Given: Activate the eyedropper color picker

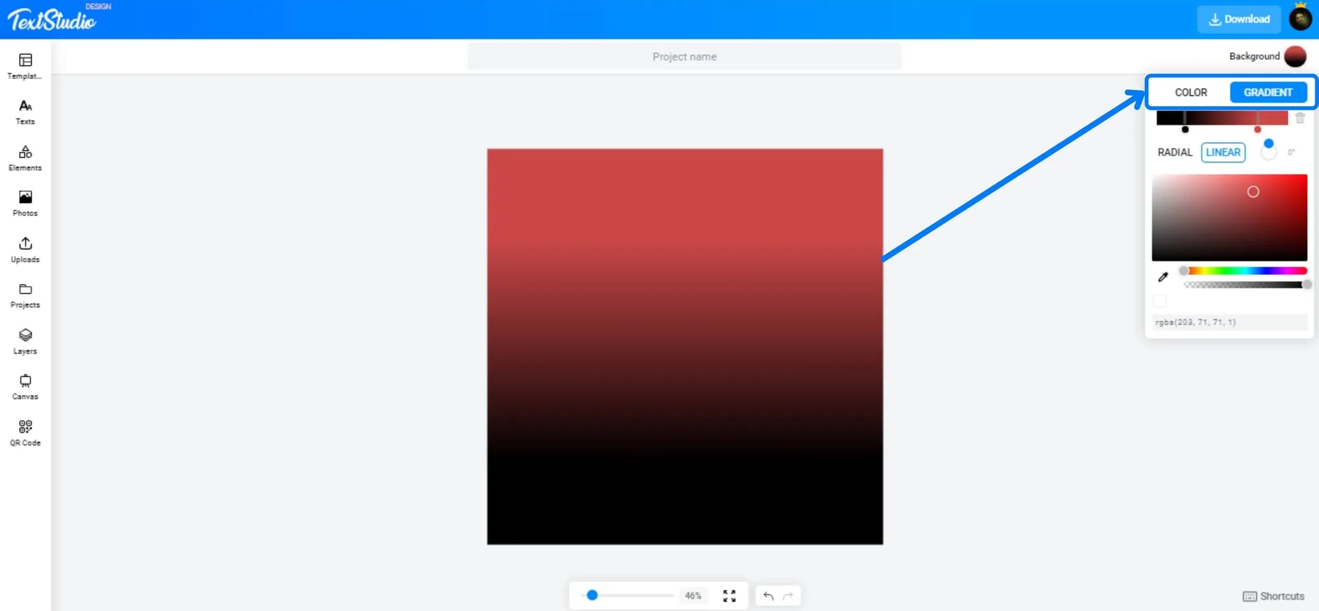Looking at the screenshot, I should 1163,277.
